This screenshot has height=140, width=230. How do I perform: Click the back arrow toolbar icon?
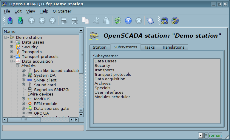(42, 21)
